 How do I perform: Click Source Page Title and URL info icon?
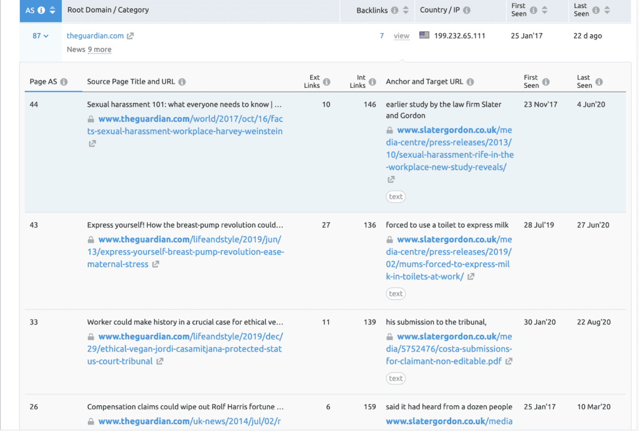182,82
